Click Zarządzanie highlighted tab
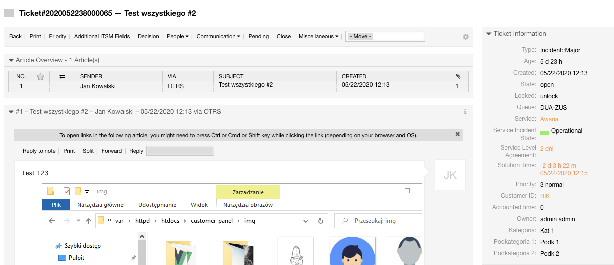Viewport: 614px width, 265px height. pyautogui.click(x=248, y=192)
